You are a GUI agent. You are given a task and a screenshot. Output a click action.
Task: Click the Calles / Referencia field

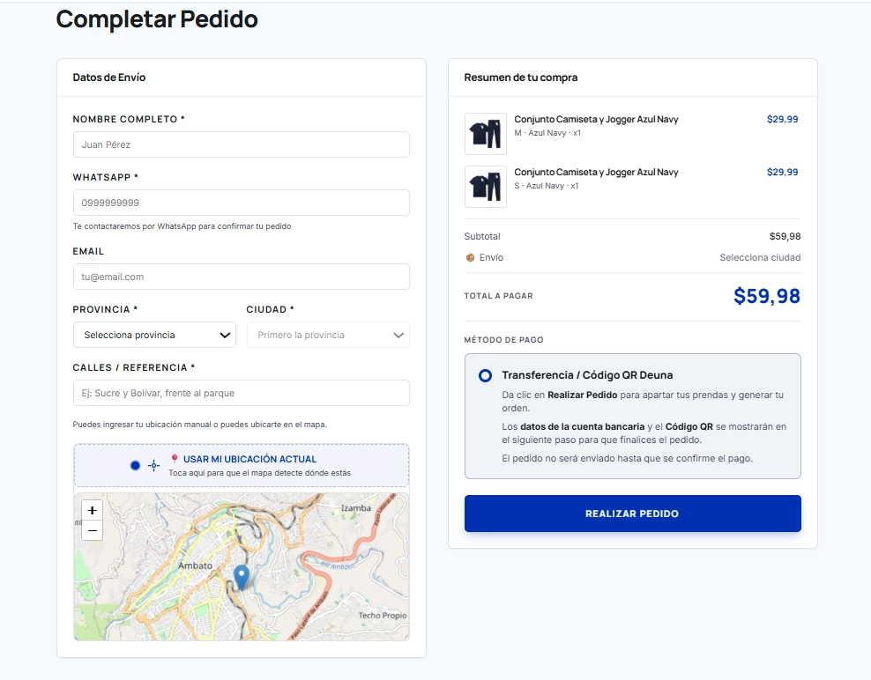241,392
